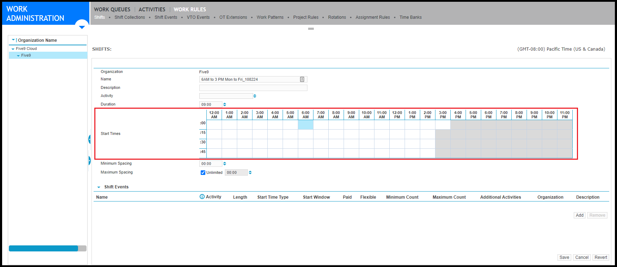This screenshot has width=617, height=267.
Task: Click the Activity info icon in Shift Events header
Action: coord(202,197)
